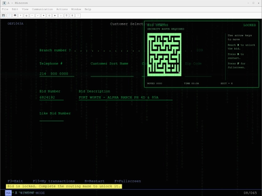
Task: Open the Window menu
Action: (x=76, y=9)
